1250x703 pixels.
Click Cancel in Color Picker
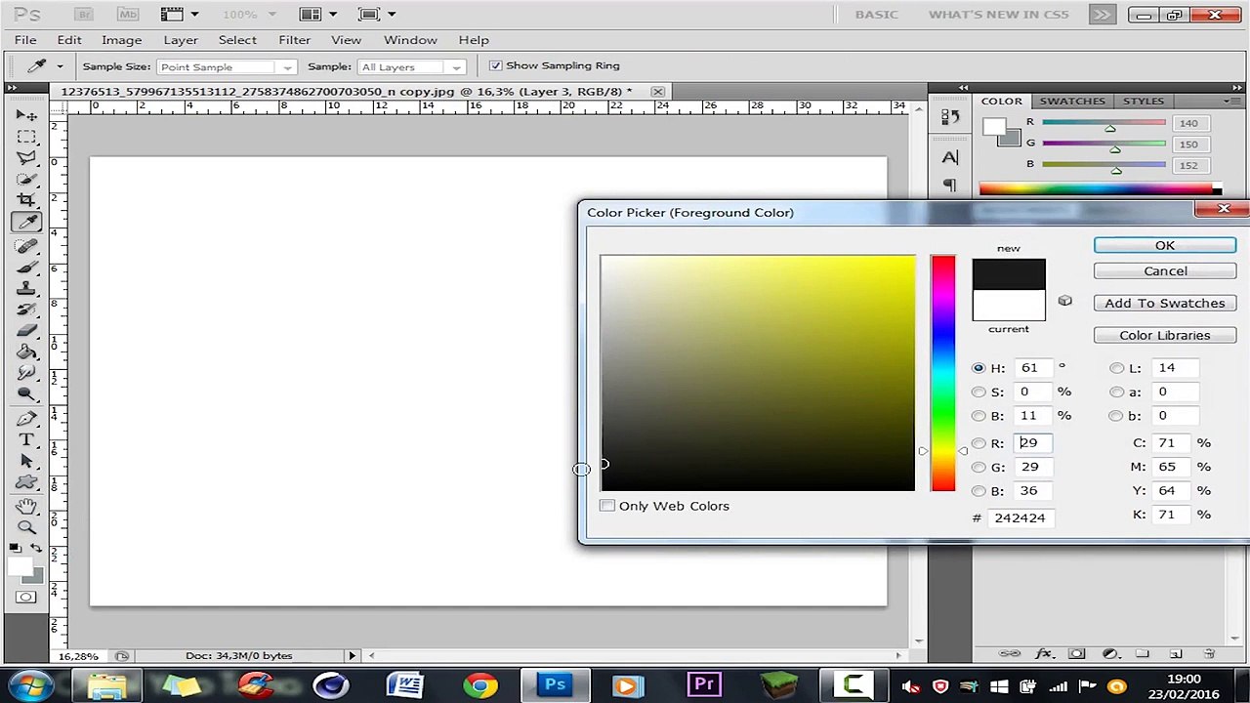click(x=1165, y=270)
